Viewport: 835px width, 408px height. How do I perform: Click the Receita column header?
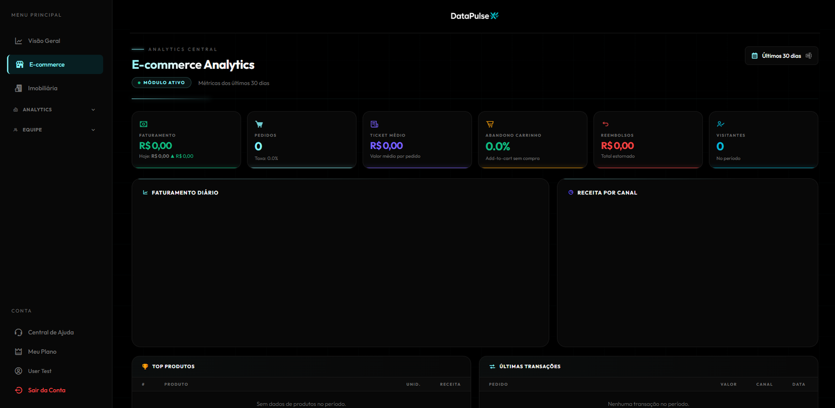pos(450,385)
